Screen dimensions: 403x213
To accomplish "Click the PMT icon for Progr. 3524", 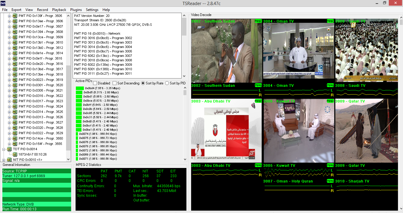I will click(15, 107).
